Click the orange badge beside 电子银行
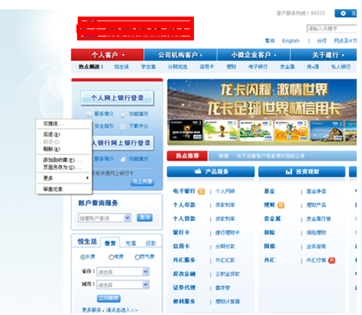This screenshot has width=362, height=315. (201, 191)
